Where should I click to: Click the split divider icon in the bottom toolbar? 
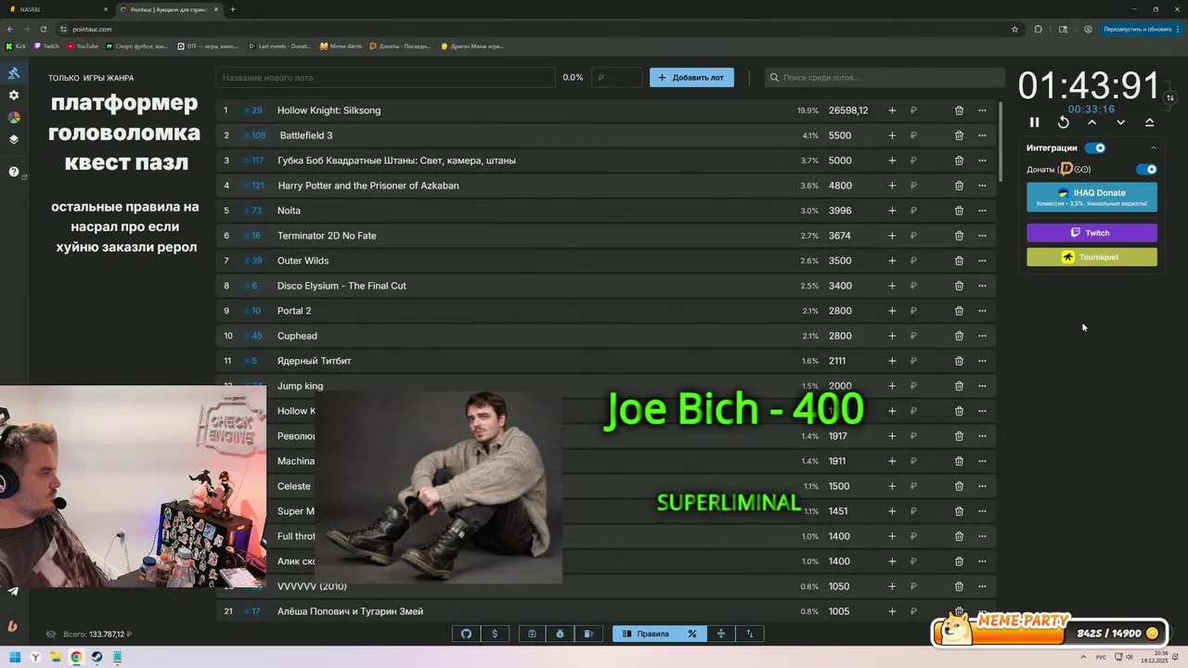(720, 634)
